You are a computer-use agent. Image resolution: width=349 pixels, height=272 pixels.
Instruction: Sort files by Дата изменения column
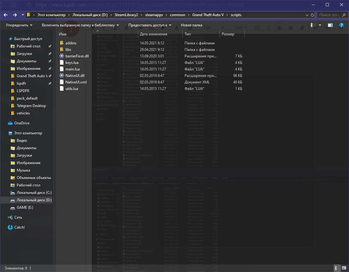[x=154, y=34]
